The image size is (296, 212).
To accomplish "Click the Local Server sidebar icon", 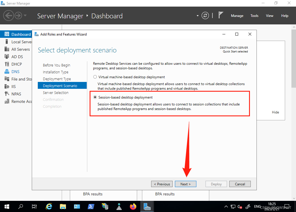I will [x=7, y=42].
